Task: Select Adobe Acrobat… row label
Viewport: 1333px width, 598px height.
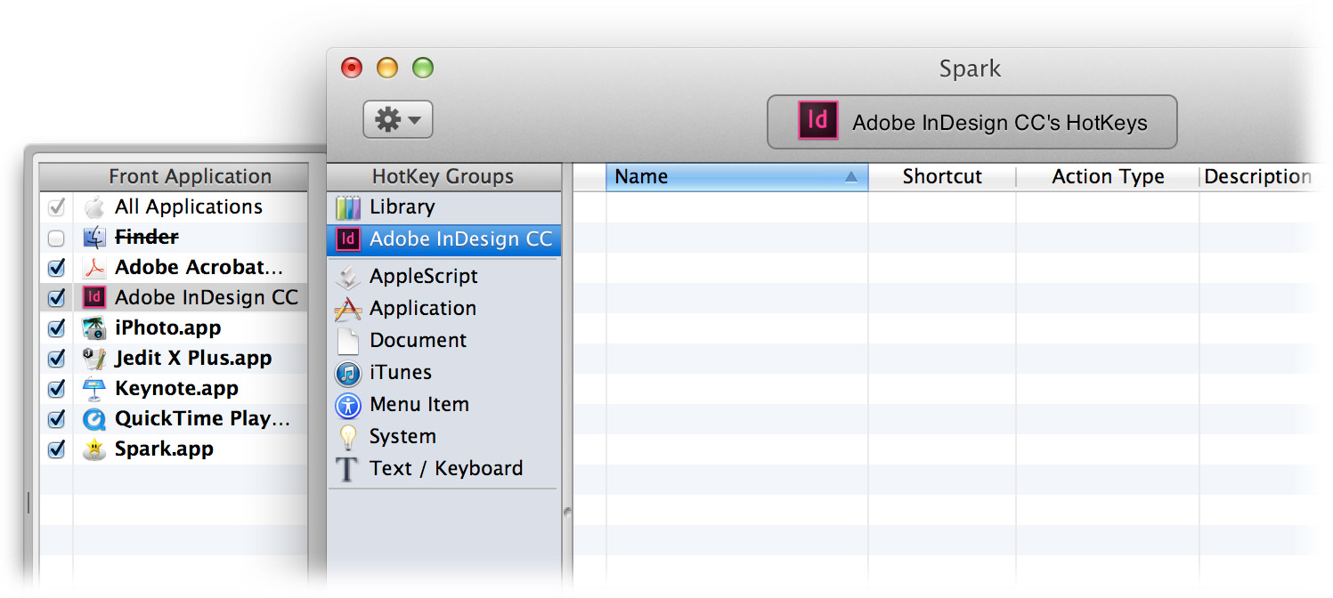Action: pos(199,268)
